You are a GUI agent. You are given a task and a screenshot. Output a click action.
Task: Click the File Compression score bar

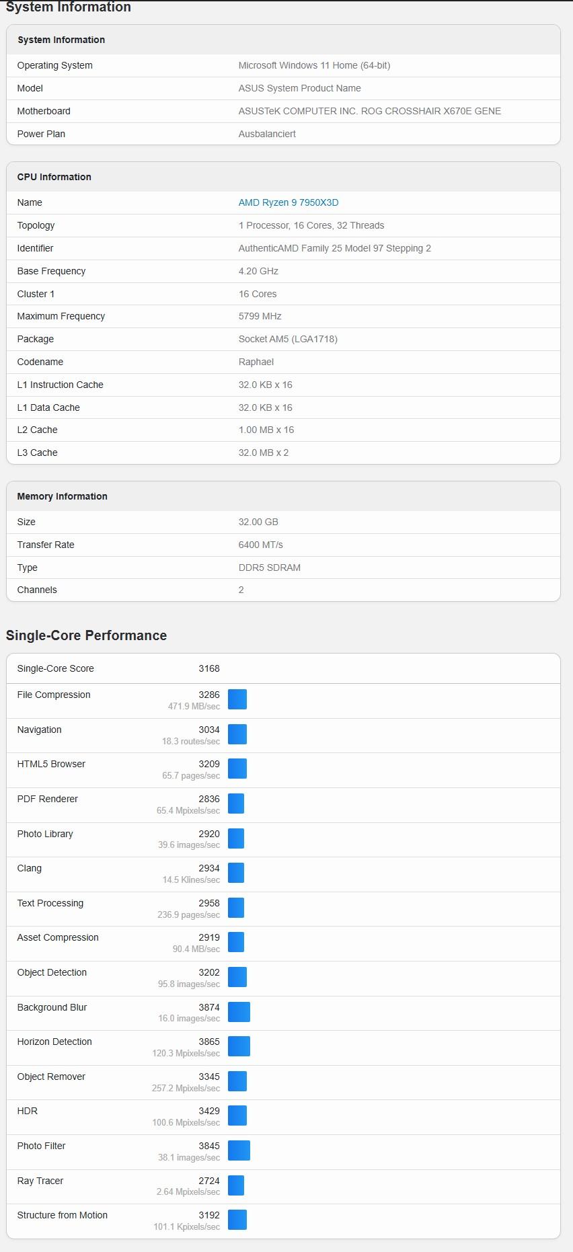tap(237, 699)
